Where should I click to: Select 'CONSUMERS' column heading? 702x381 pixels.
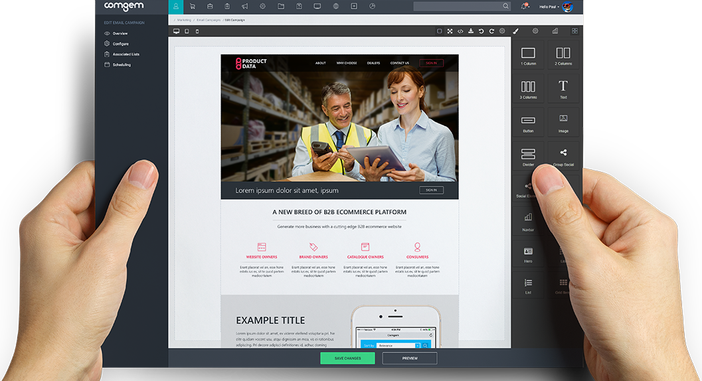[x=417, y=257]
